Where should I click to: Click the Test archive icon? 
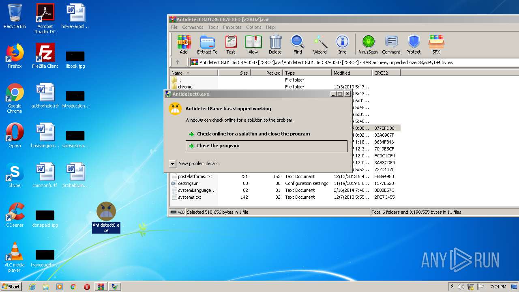(231, 45)
